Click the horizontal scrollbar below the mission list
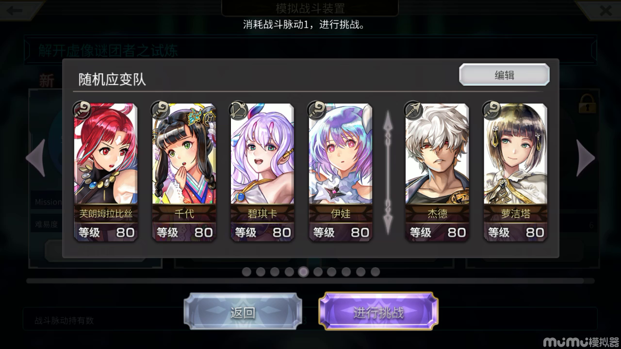 [x=310, y=281]
